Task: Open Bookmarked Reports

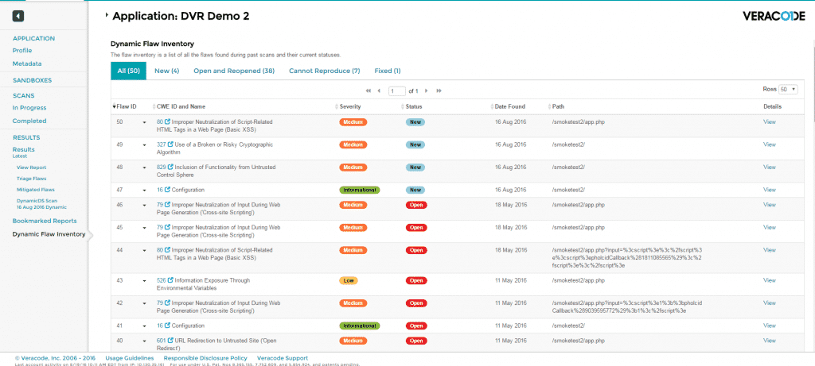Action: (45, 221)
